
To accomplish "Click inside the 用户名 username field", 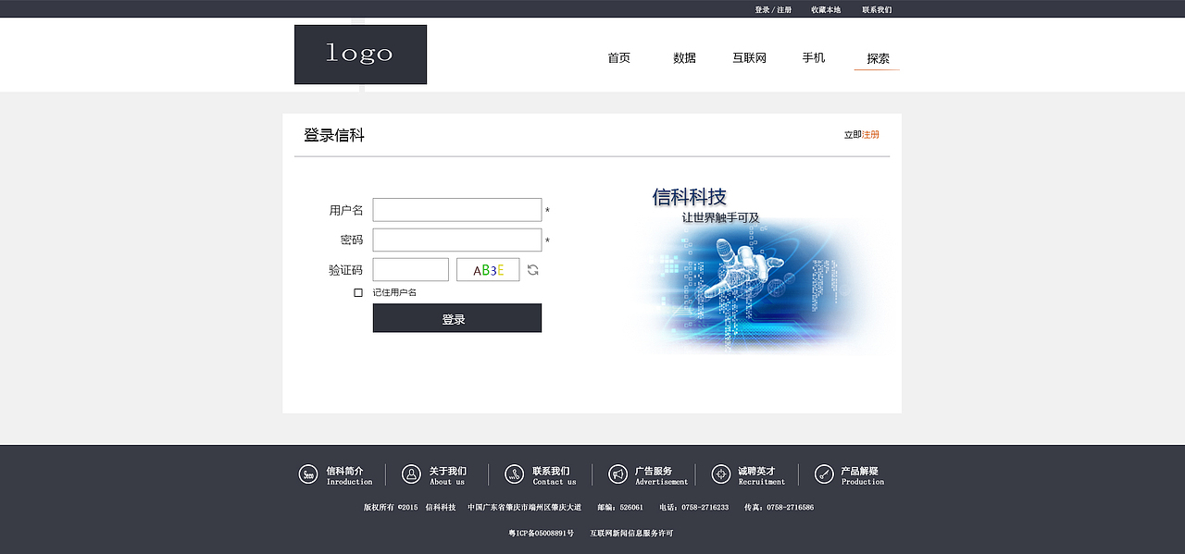I will [456, 209].
